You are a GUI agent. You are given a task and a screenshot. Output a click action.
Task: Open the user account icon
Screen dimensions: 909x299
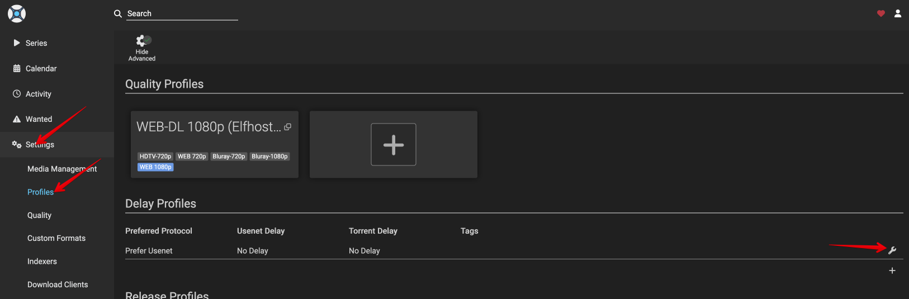click(x=898, y=13)
